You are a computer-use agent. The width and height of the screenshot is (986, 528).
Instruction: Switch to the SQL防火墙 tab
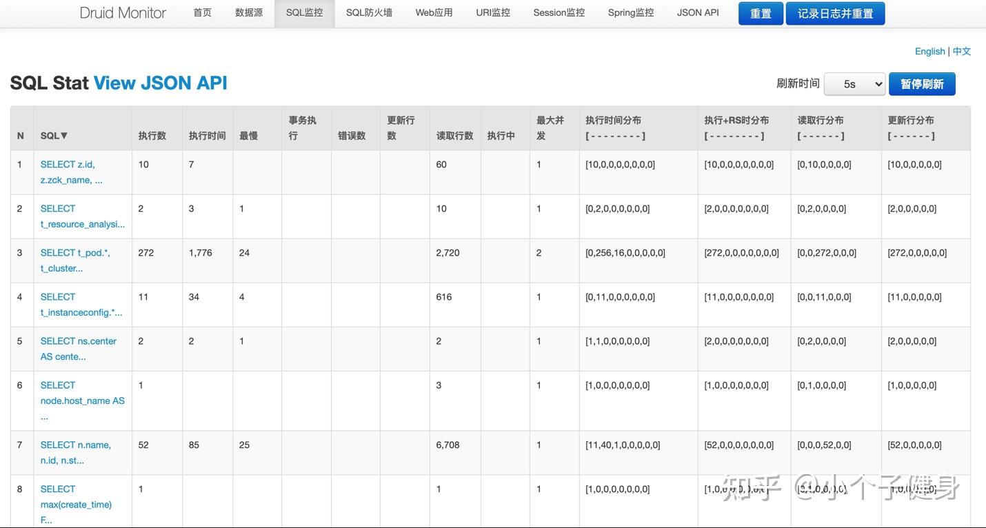coord(369,12)
